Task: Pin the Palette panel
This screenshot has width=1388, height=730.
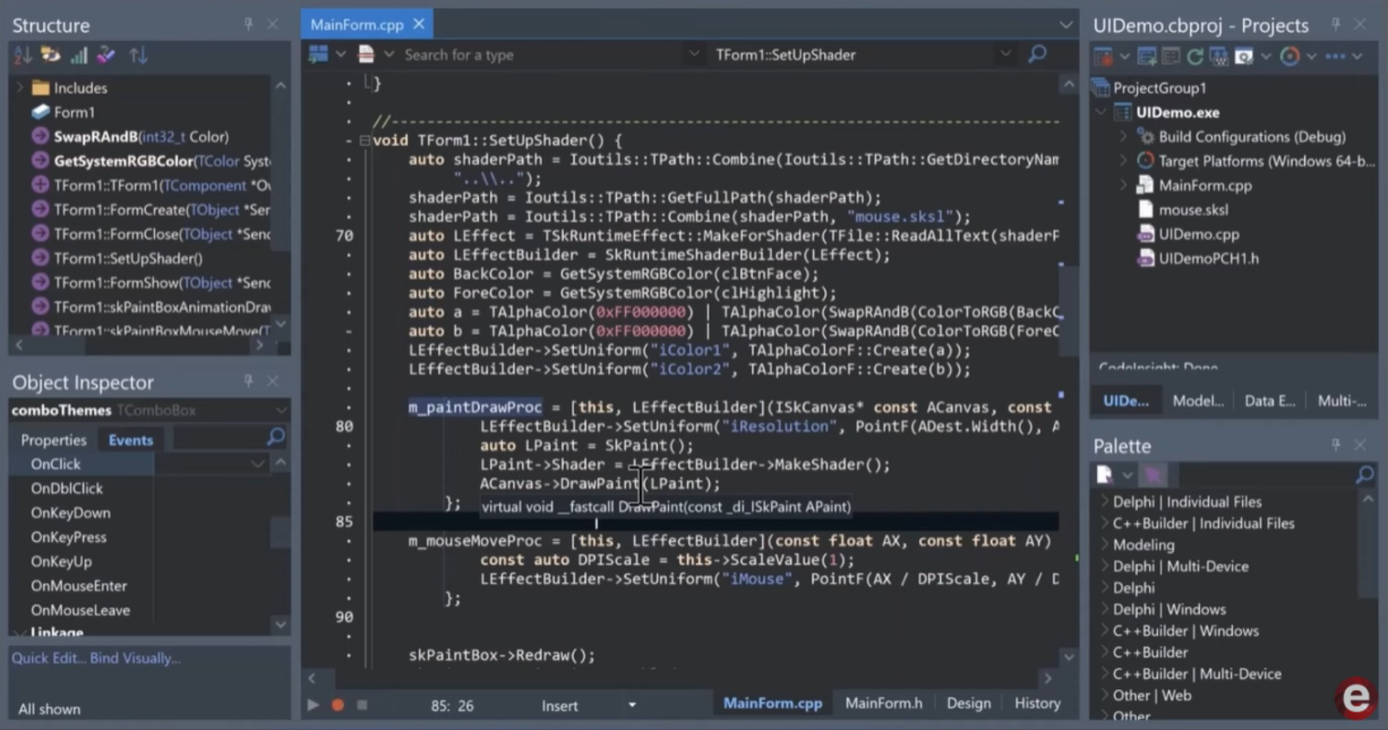Action: click(1334, 445)
